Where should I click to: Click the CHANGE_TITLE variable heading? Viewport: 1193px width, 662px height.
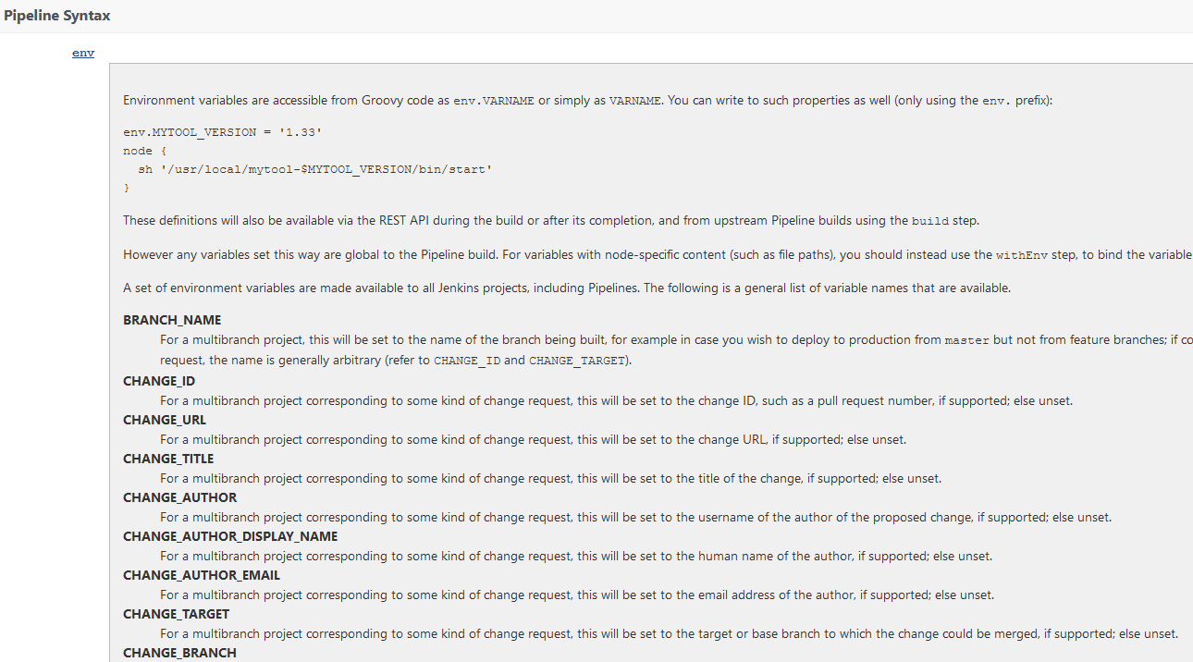click(x=168, y=459)
